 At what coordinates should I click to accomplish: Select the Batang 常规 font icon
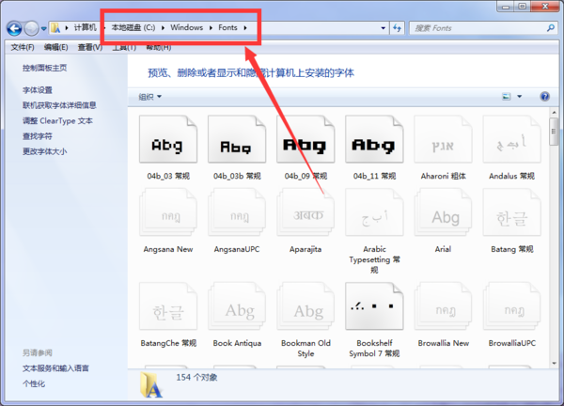pyautogui.click(x=512, y=212)
